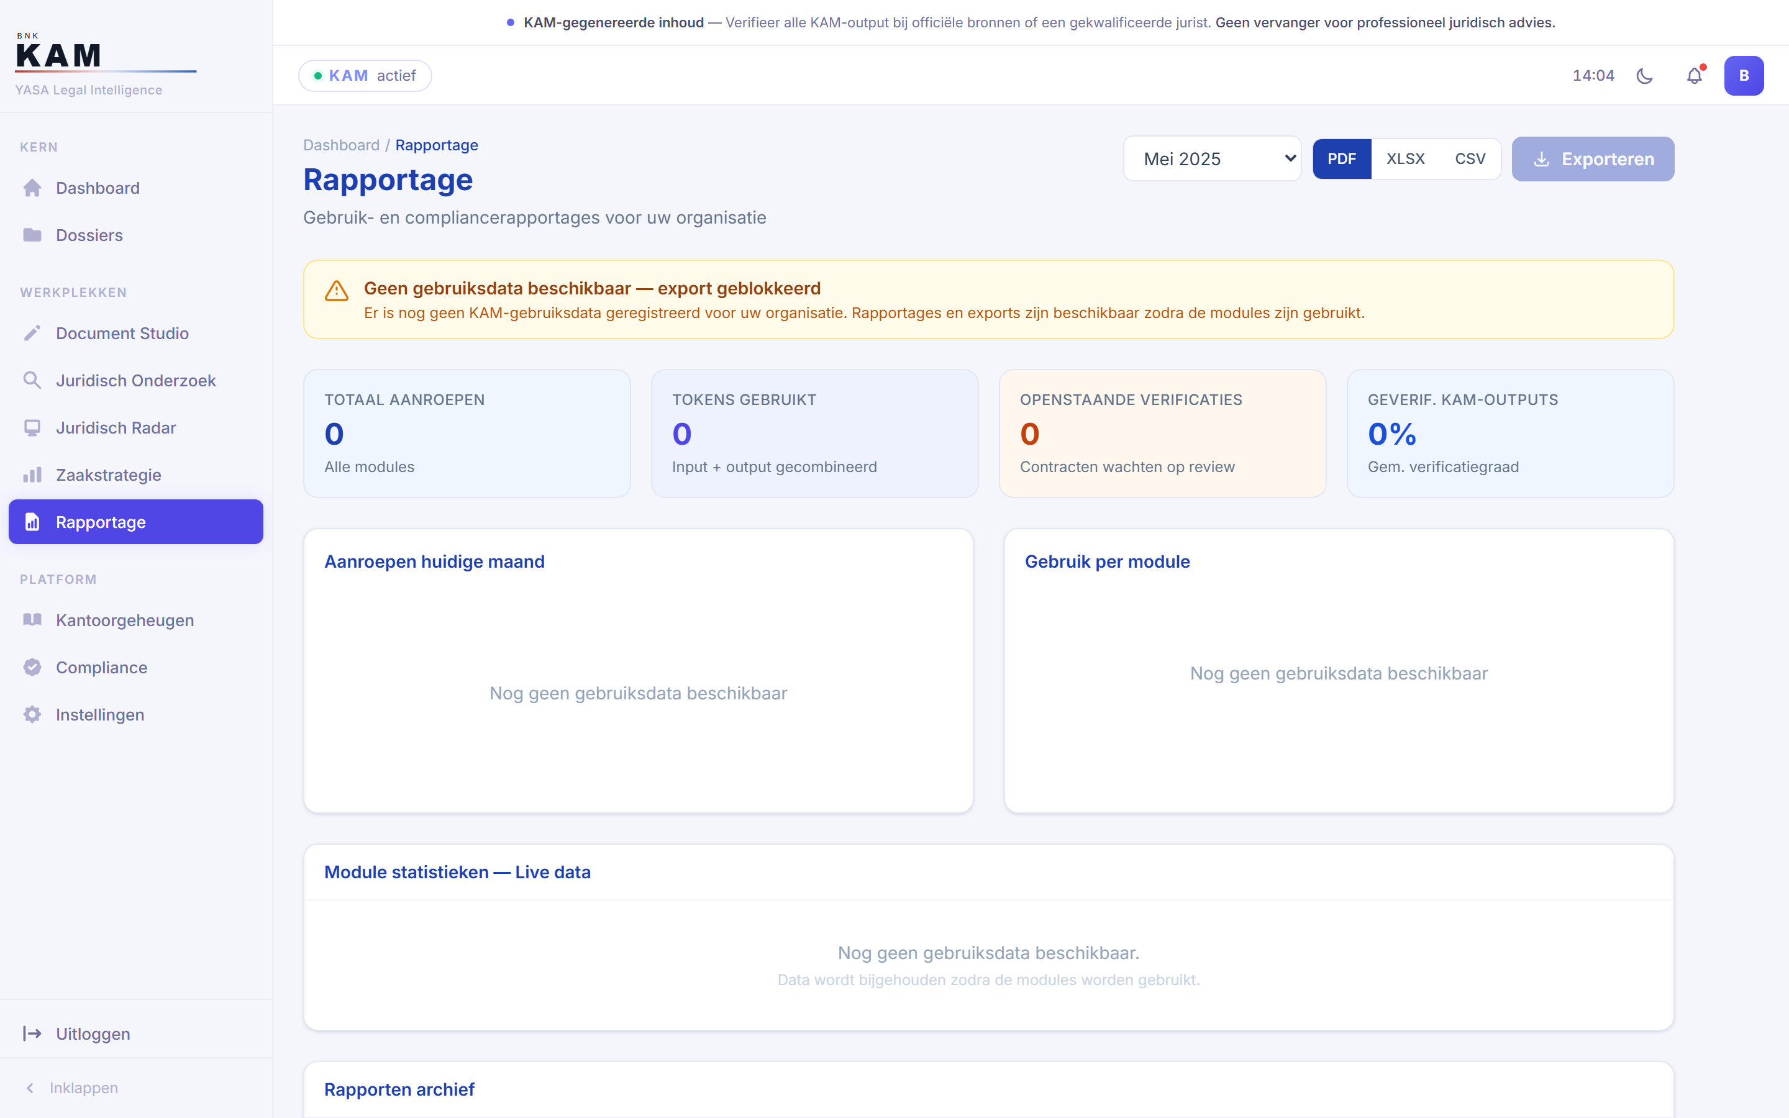Open notifications via the bell icon
Viewport: 1789px width, 1118px height.
1695,75
